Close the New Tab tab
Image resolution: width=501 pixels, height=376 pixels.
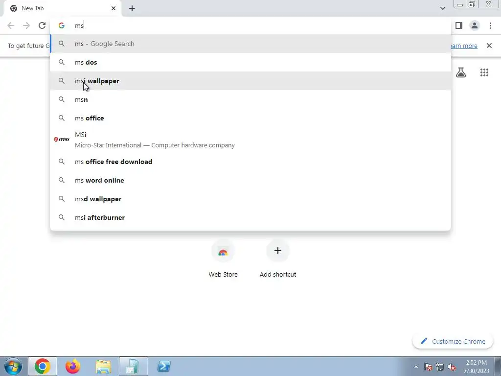(x=114, y=8)
